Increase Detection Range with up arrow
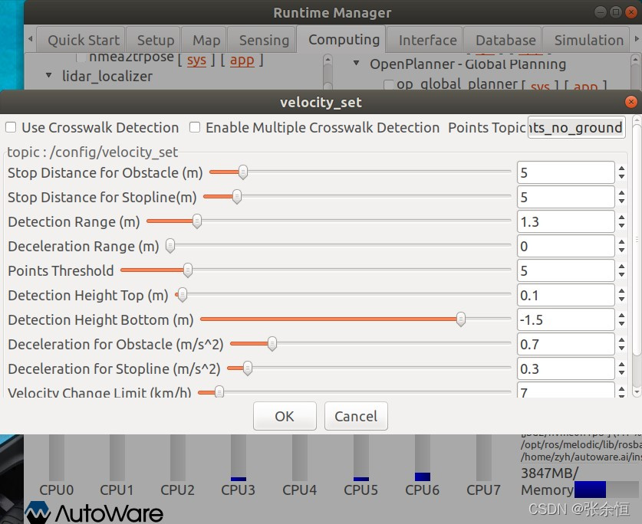Viewport: 642px width, 524px height. 621,218
